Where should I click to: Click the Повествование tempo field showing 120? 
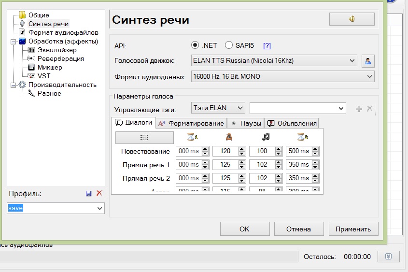[x=225, y=151]
